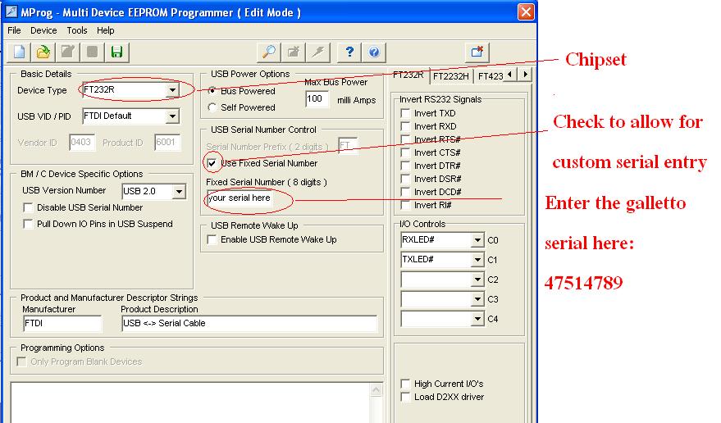The width and height of the screenshot is (721, 423).
Task: Toggle Use Fixed Serial Number checkbox
Action: [x=212, y=163]
